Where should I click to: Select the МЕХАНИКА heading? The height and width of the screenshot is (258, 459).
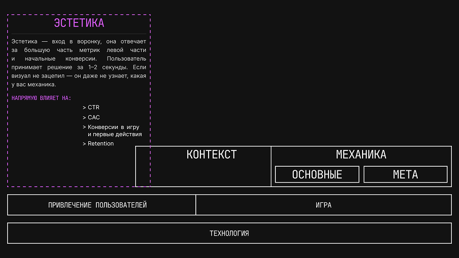click(361, 154)
